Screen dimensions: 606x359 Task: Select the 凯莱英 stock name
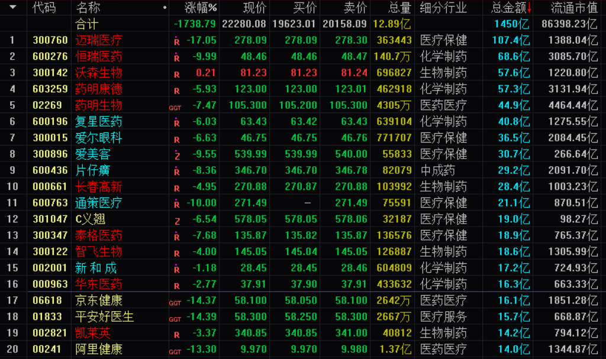pyautogui.click(x=93, y=333)
